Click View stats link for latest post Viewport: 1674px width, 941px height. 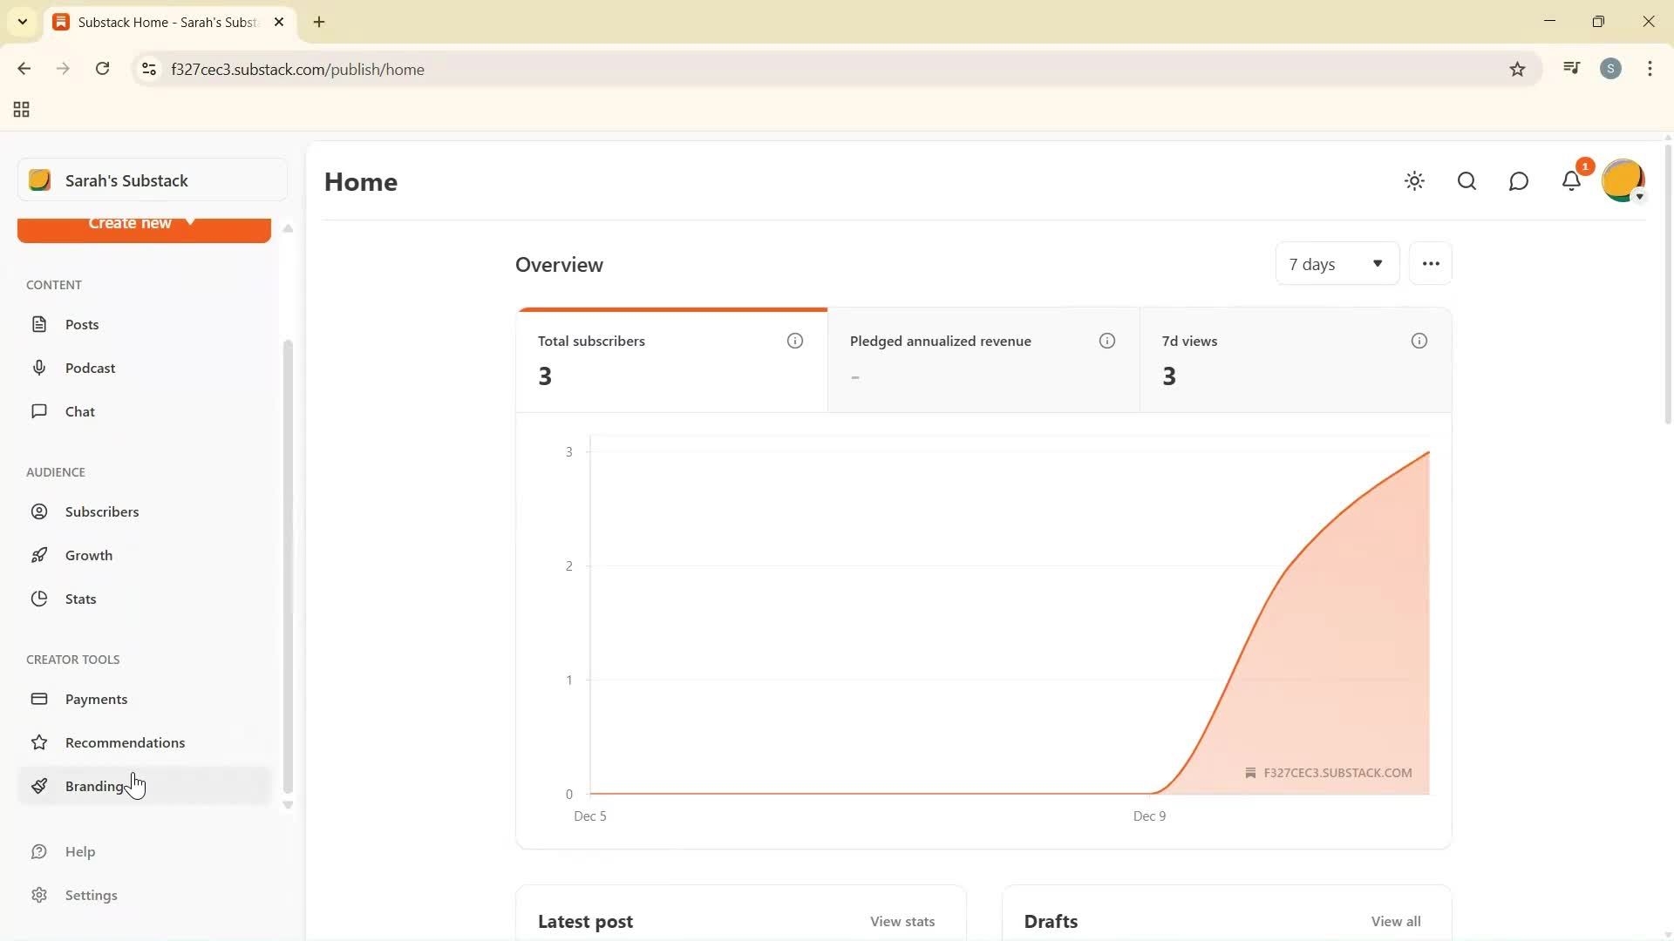(902, 921)
